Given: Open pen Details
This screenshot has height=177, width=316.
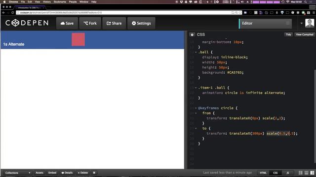Looking at the screenshot, I should [x=67, y=173].
